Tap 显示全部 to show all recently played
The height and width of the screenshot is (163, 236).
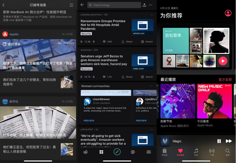[x=225, y=79]
